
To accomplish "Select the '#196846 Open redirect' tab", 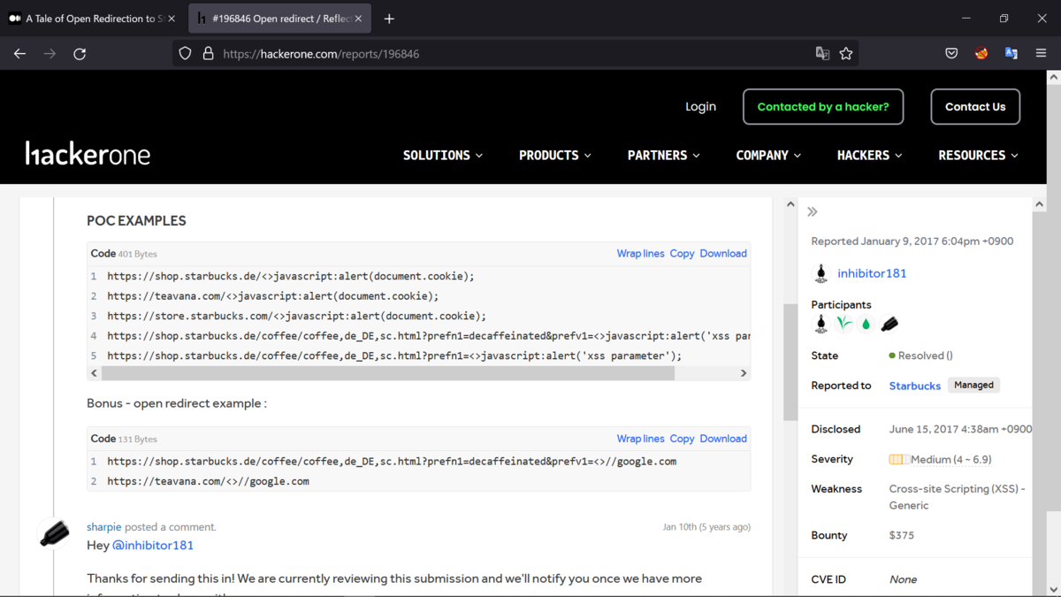I will [x=279, y=19].
